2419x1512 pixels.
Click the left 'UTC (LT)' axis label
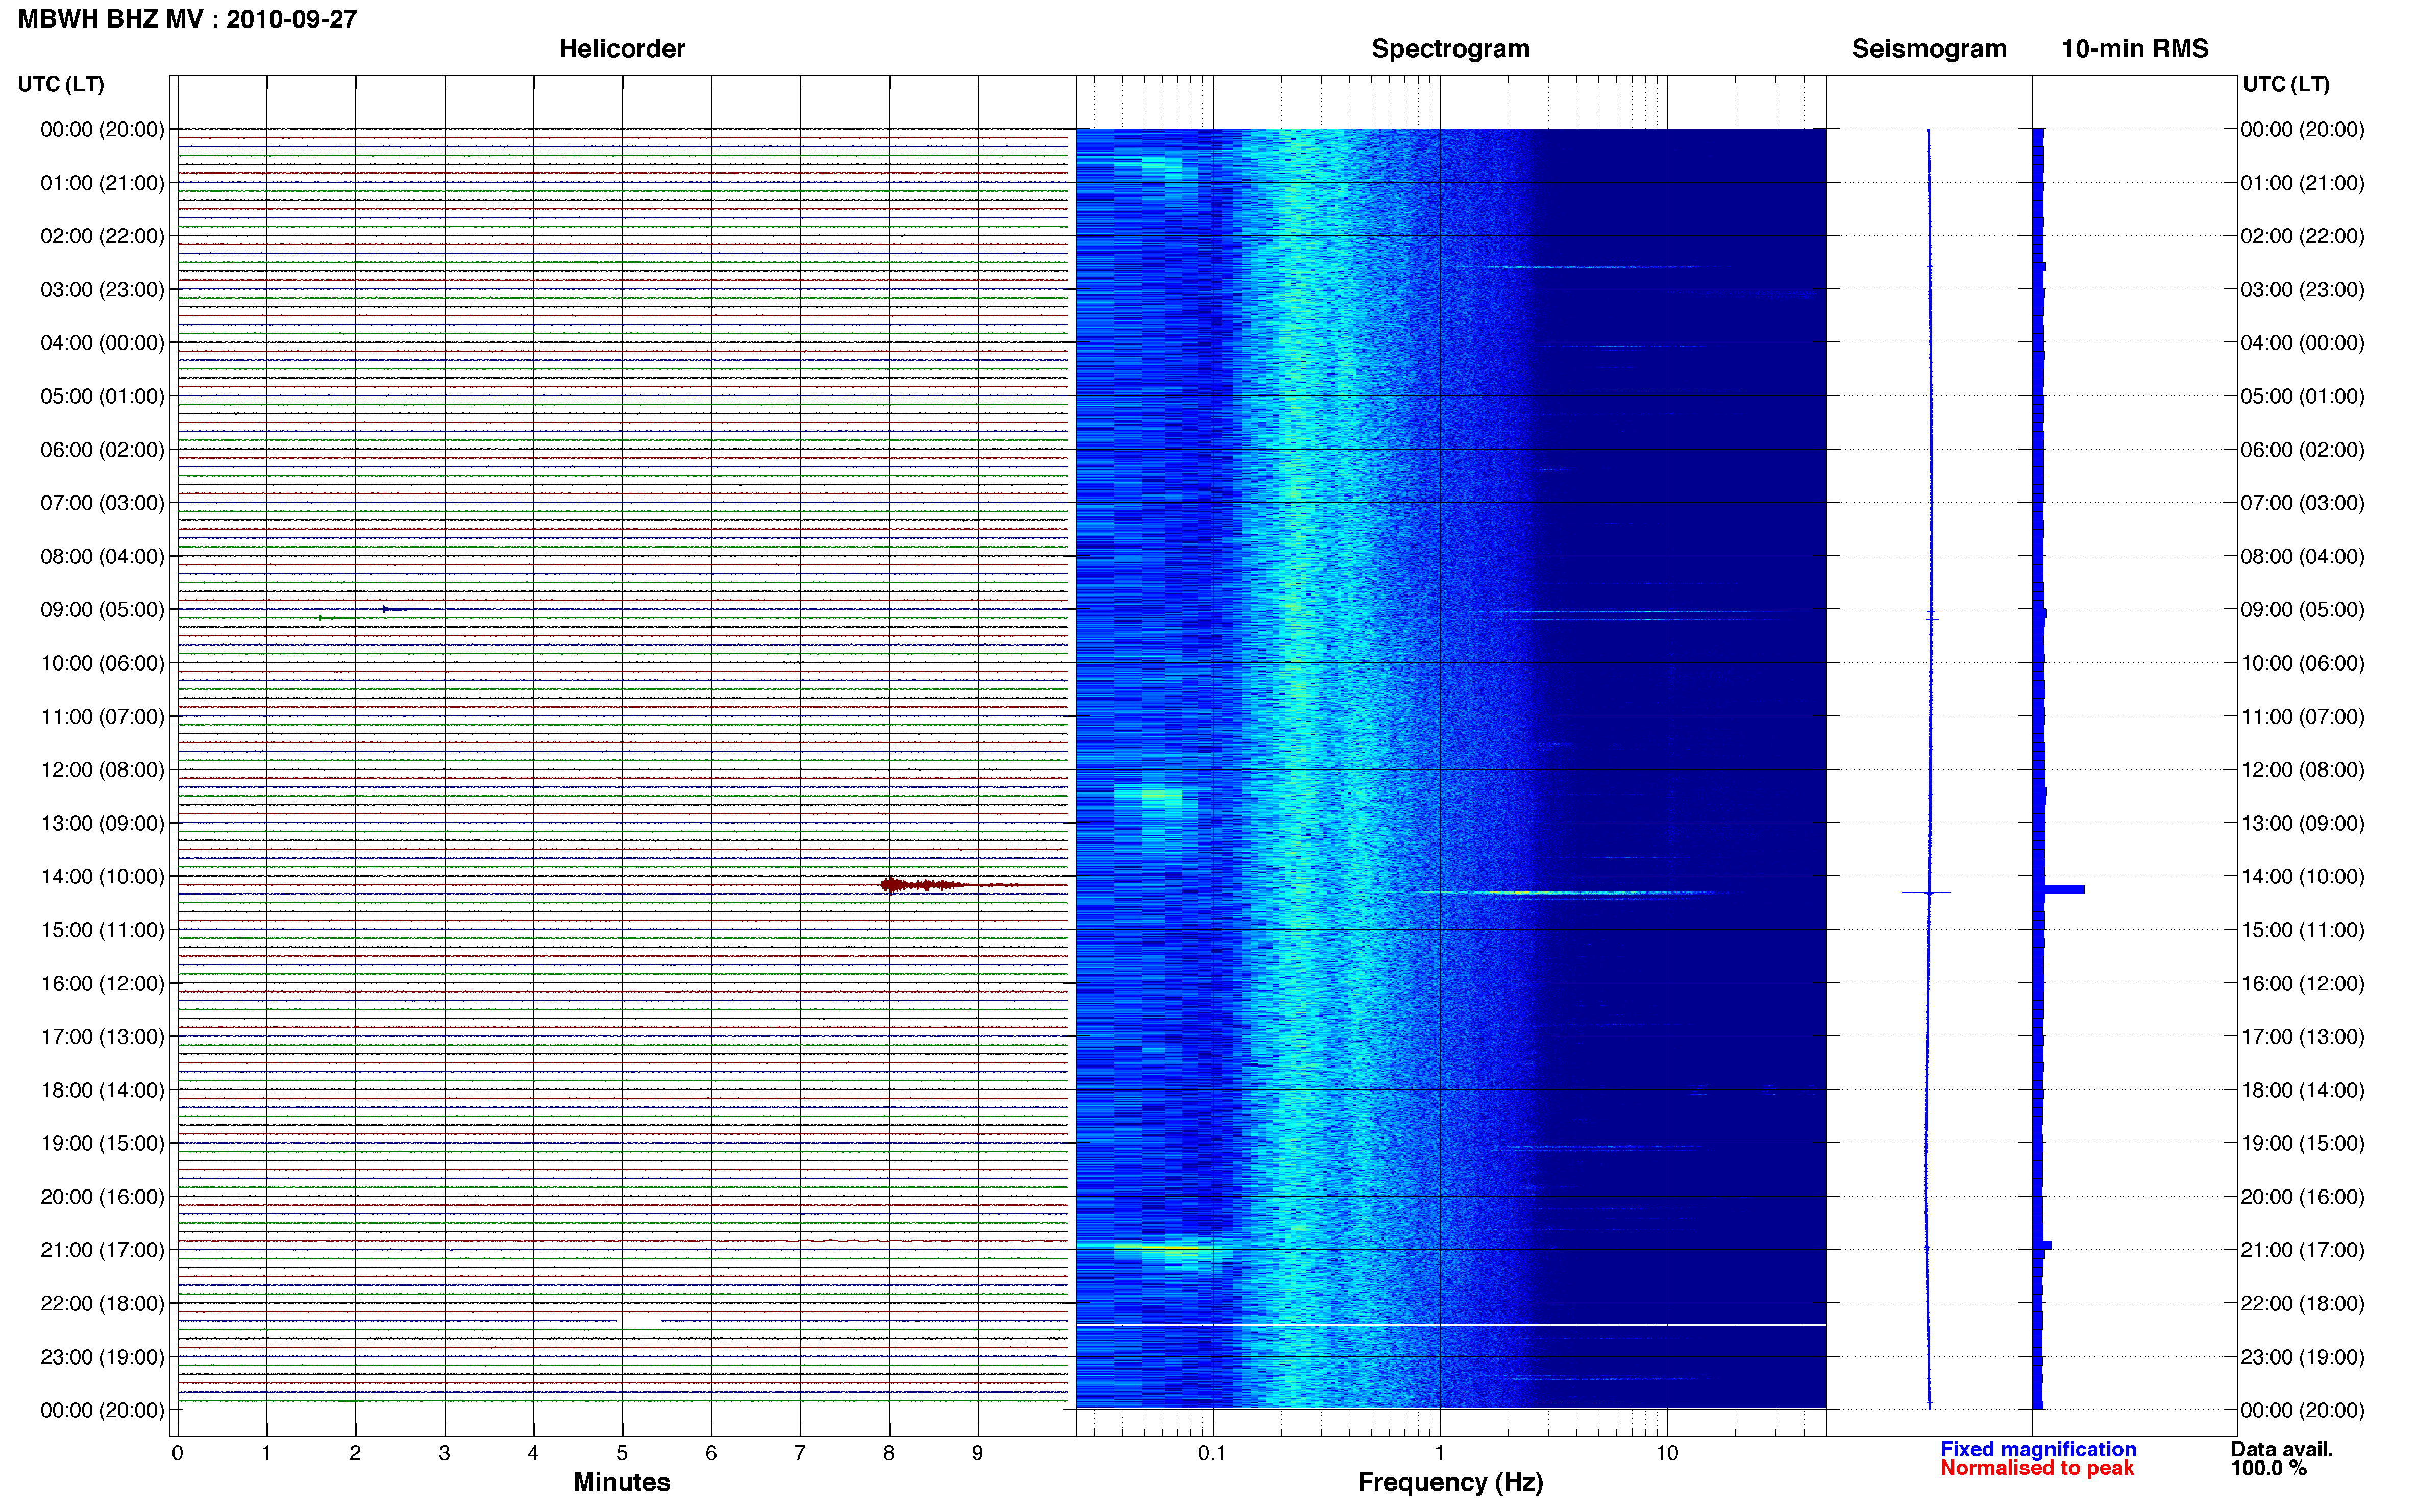tap(61, 84)
